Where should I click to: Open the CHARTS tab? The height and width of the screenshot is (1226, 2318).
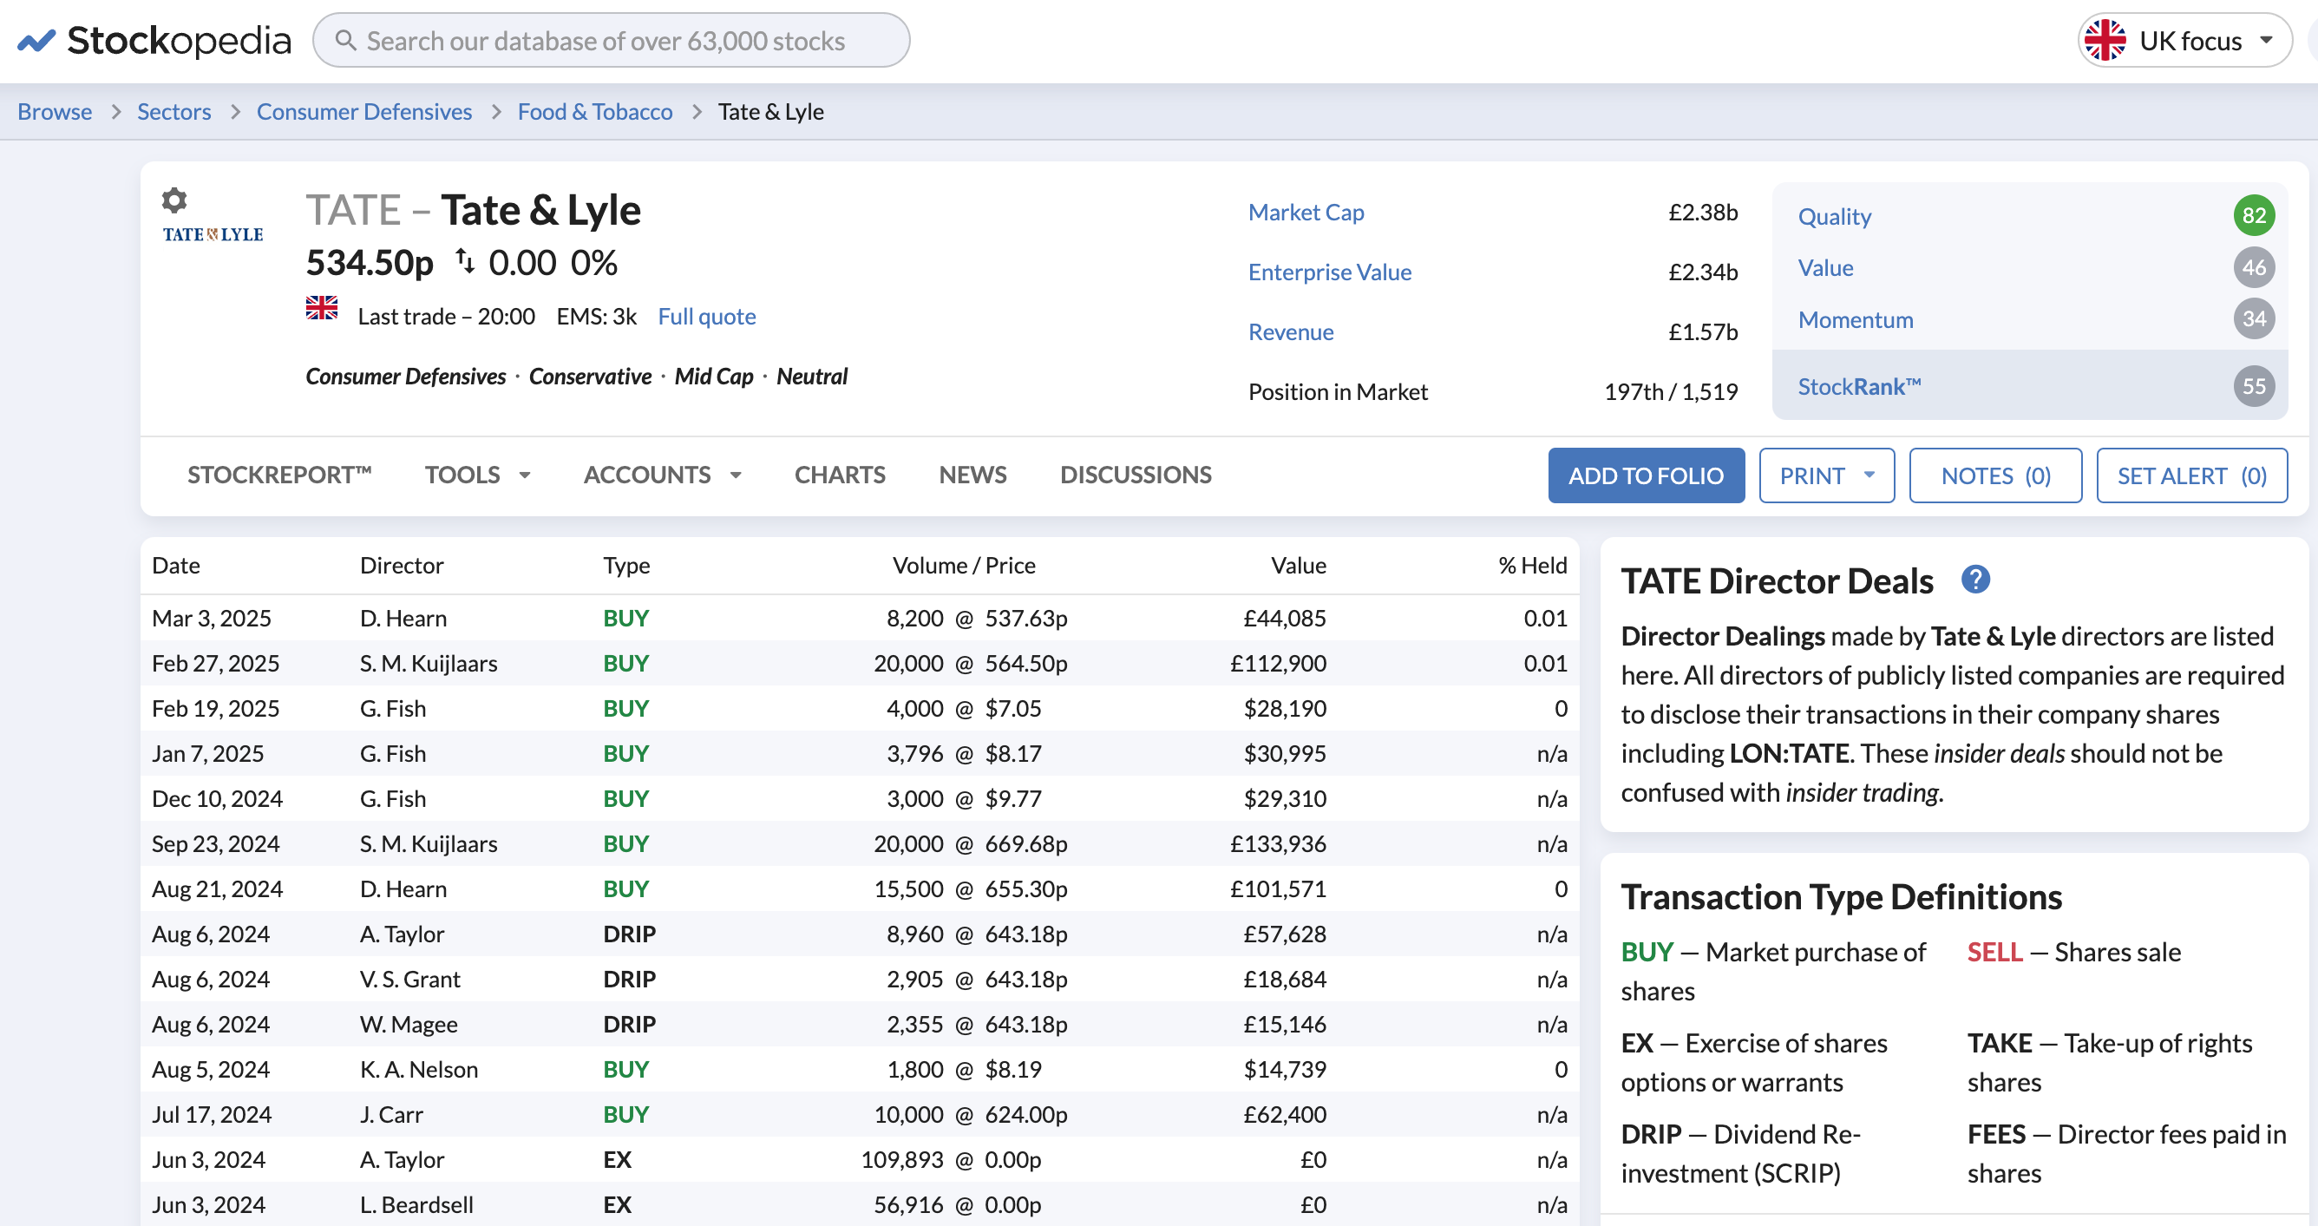[840, 475]
